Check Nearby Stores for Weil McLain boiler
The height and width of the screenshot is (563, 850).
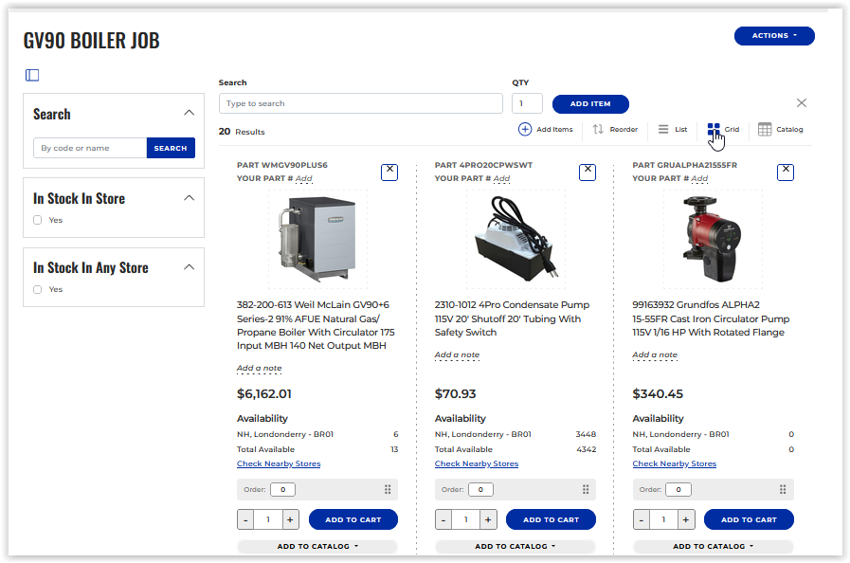point(279,463)
